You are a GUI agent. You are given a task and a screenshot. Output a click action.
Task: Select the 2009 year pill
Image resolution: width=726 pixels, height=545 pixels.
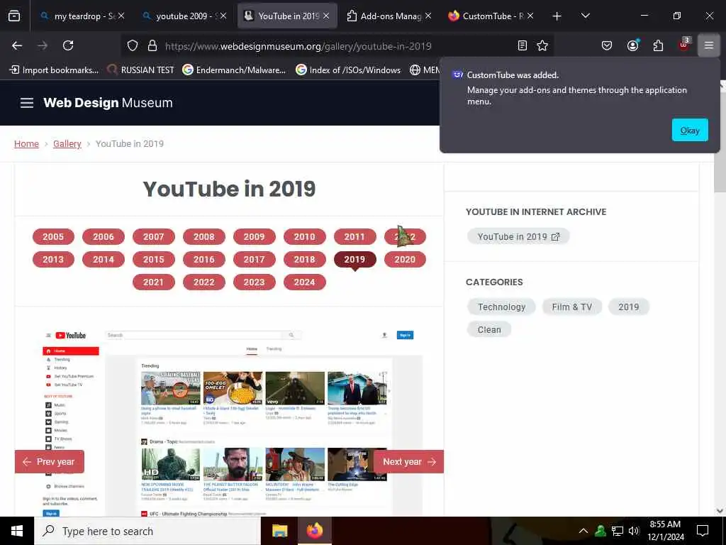255,237
